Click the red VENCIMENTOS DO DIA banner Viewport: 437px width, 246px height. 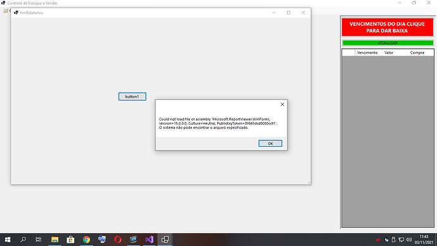coord(388,27)
